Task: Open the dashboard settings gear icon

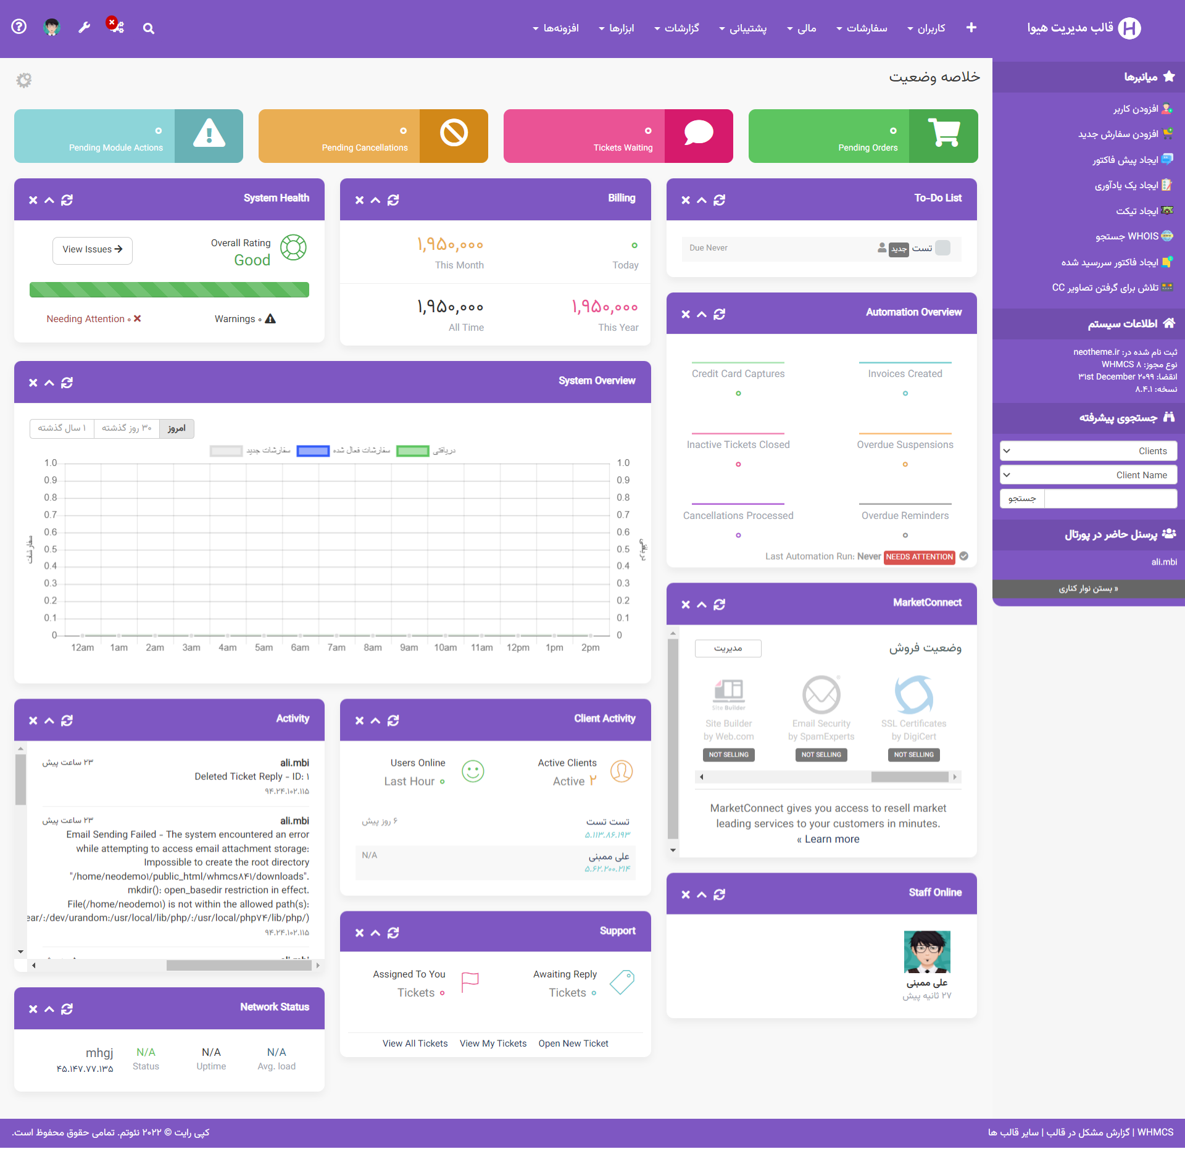Action: click(24, 80)
